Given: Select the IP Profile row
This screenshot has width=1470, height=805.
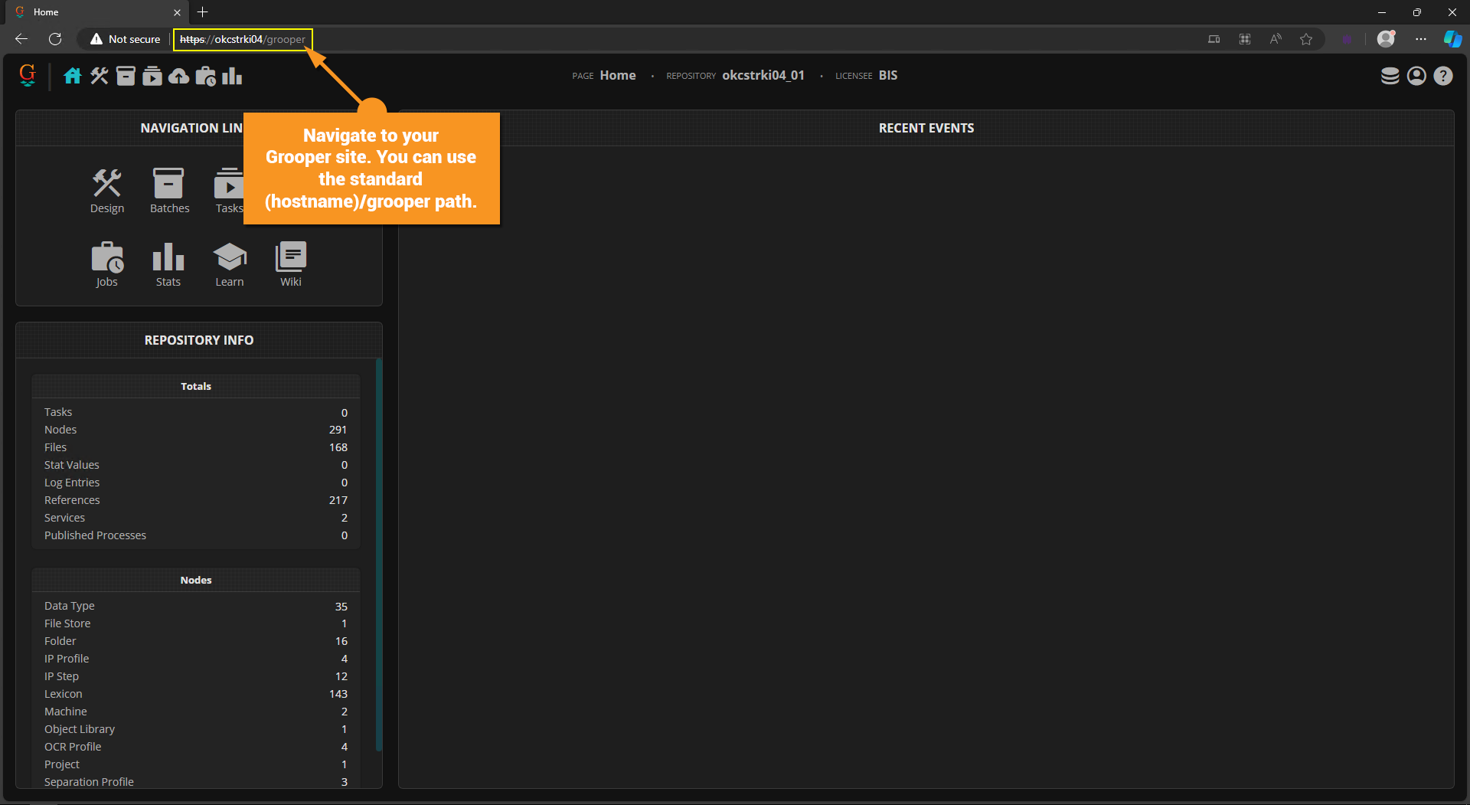Looking at the screenshot, I should (196, 659).
